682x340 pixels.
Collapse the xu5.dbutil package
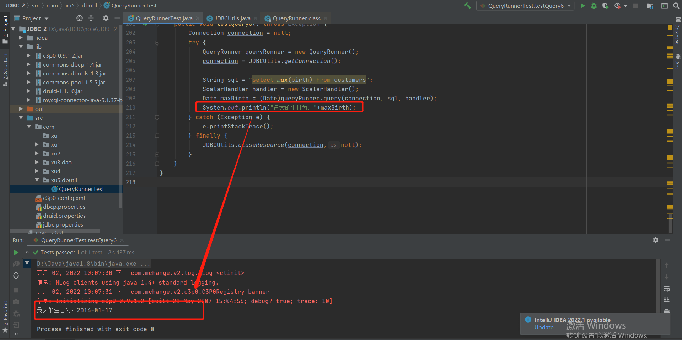(x=37, y=180)
